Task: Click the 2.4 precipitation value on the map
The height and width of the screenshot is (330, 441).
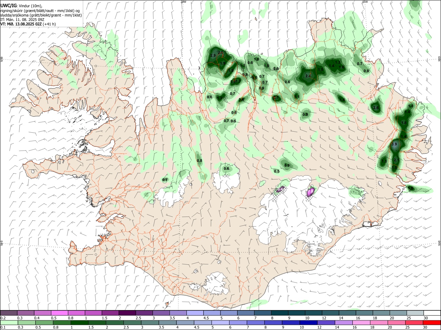Action: tap(308, 76)
